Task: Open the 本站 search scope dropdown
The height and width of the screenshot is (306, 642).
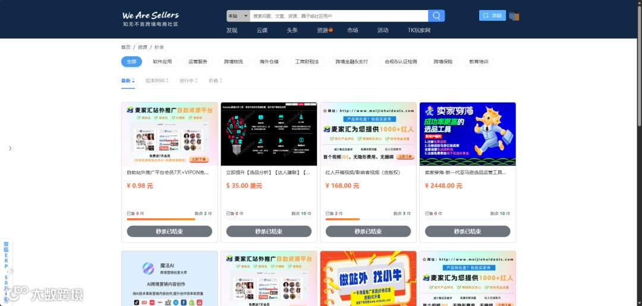Action: (238, 16)
